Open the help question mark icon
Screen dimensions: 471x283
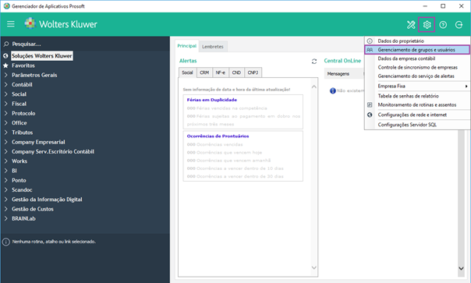coord(443,25)
